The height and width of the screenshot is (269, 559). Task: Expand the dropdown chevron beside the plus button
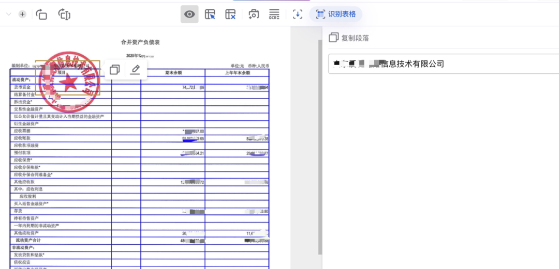tap(9, 14)
